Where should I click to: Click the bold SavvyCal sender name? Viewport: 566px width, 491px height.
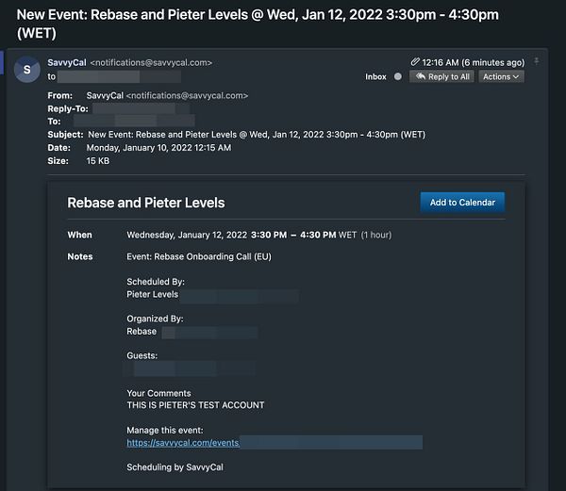pos(67,63)
